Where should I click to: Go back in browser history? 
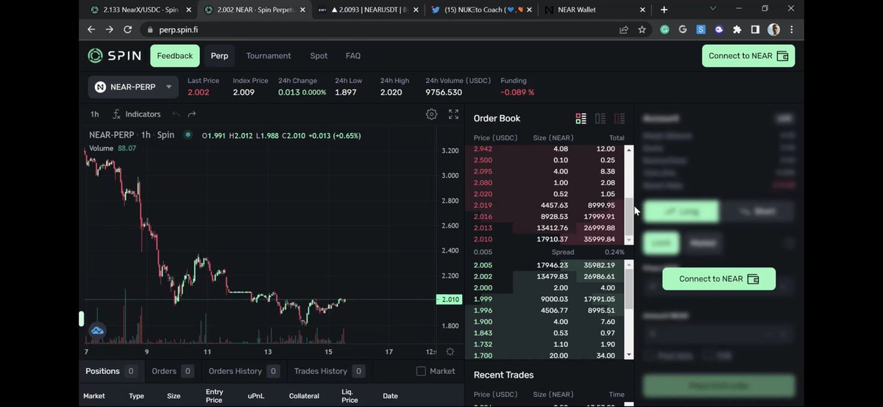[91, 29]
